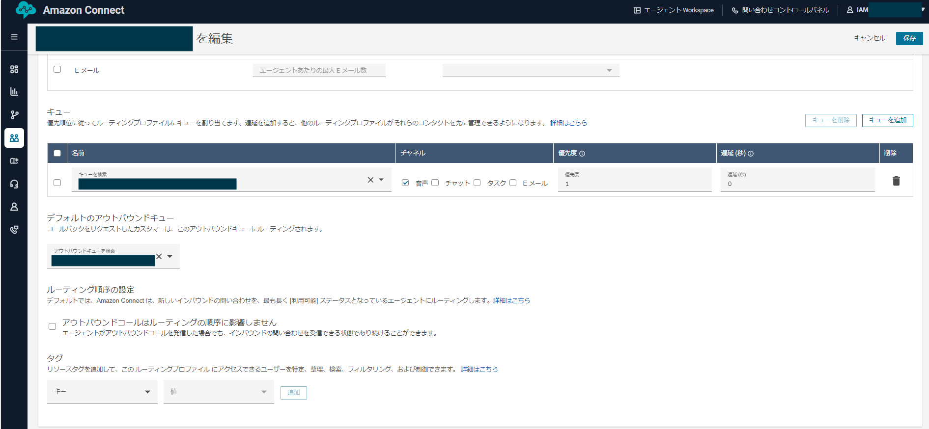Open the dashboard grid icon in sidebar
The width and height of the screenshot is (929, 429).
pos(14,69)
